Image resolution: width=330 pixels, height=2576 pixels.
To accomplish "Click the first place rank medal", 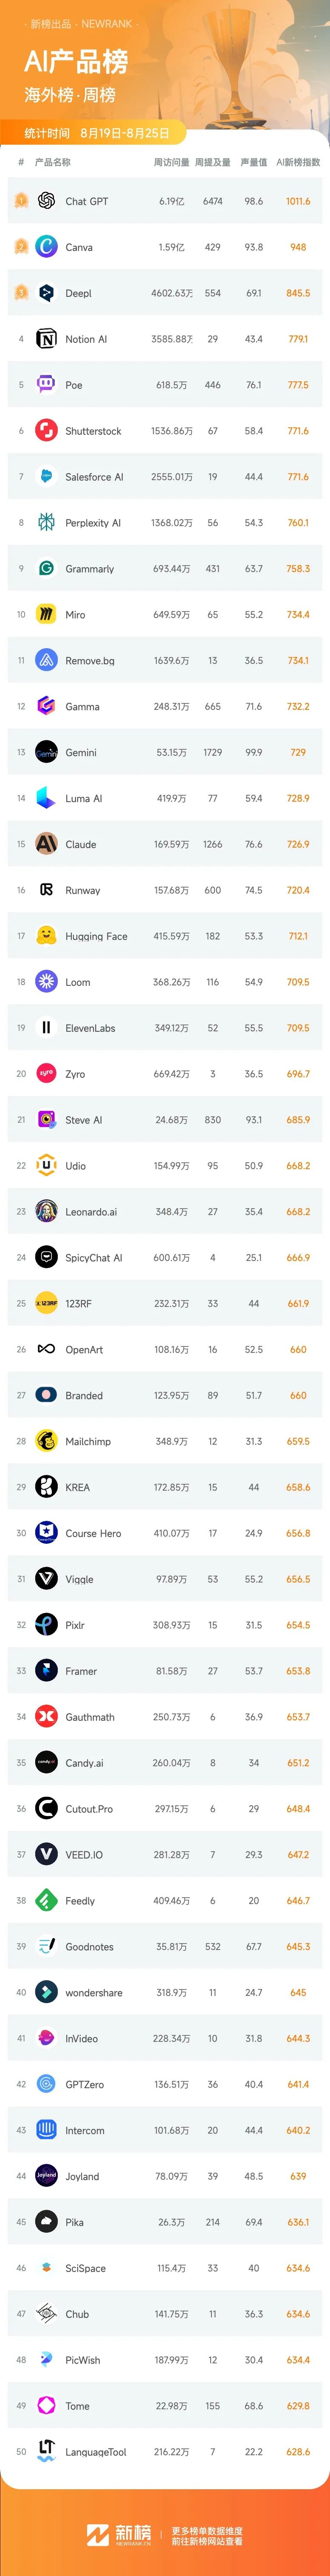I will 21,201.
